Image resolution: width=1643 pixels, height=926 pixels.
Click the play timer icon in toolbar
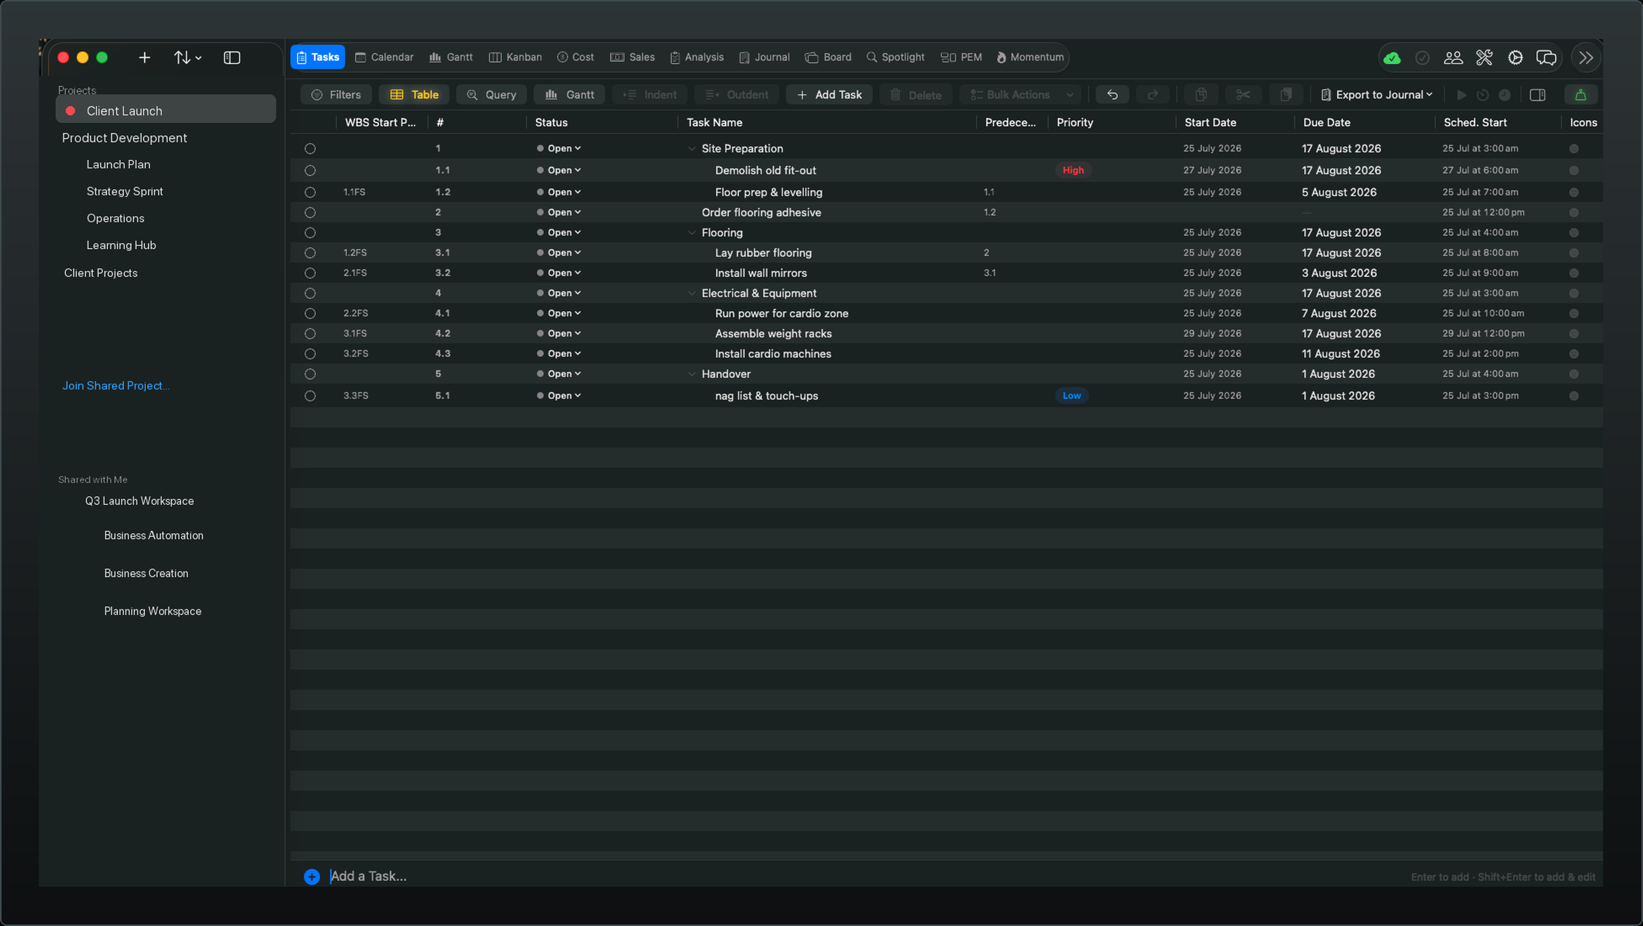[x=1461, y=95]
